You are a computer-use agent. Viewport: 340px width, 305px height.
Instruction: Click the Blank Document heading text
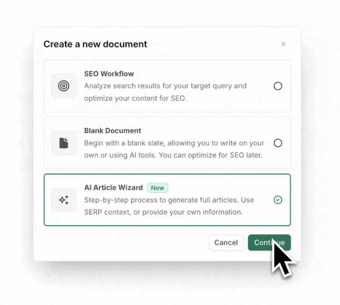coord(112,131)
